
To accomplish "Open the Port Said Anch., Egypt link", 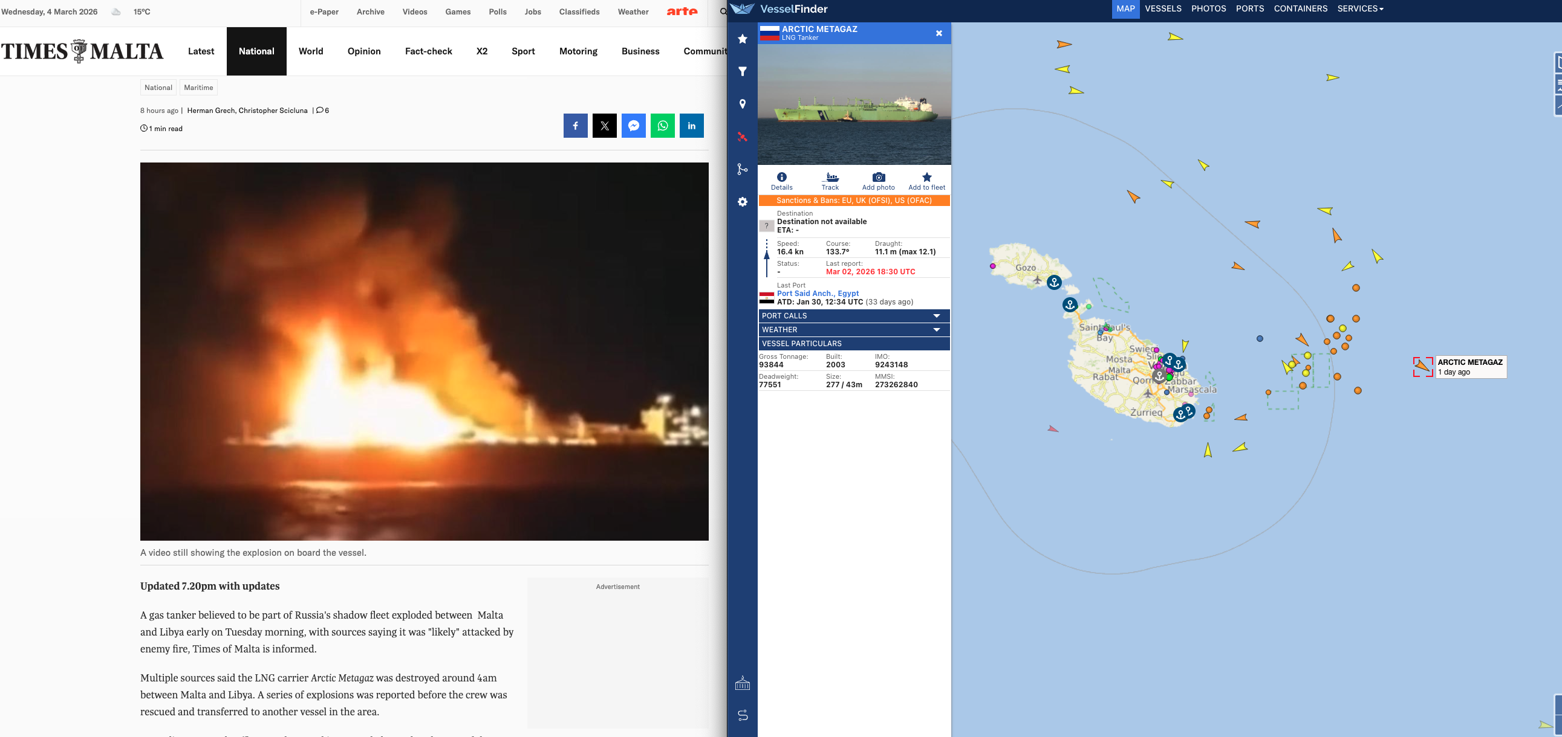I will click(x=818, y=293).
